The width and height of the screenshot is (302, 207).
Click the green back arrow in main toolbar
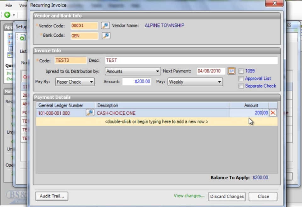tap(7, 15)
